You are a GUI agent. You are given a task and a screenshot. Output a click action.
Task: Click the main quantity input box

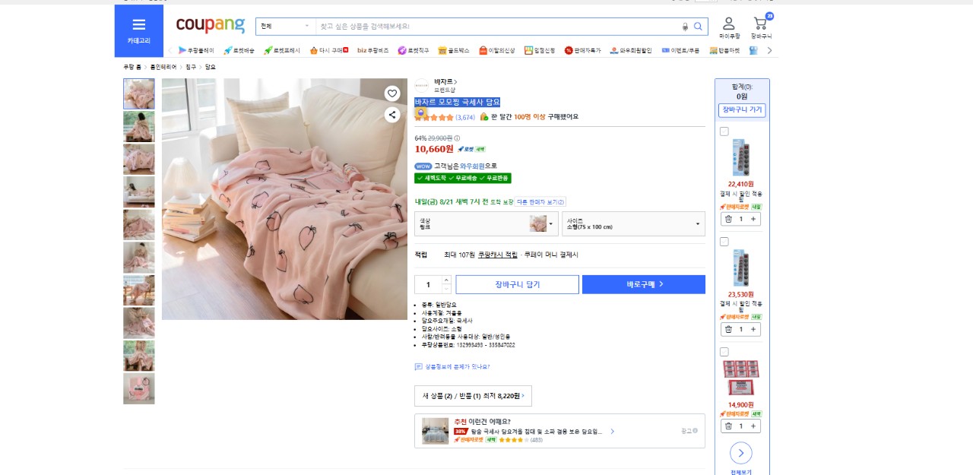428,284
